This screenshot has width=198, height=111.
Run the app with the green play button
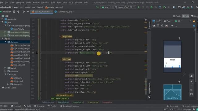click(139, 7)
